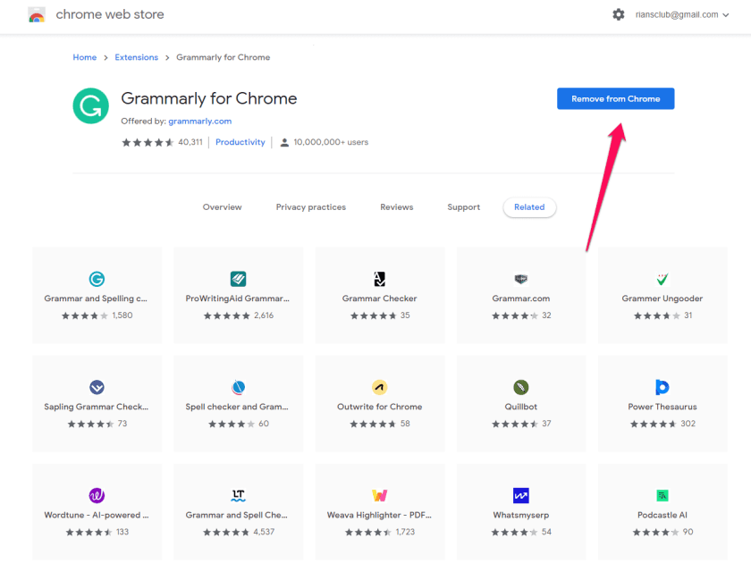Click the Quillbot card title

[x=520, y=407]
